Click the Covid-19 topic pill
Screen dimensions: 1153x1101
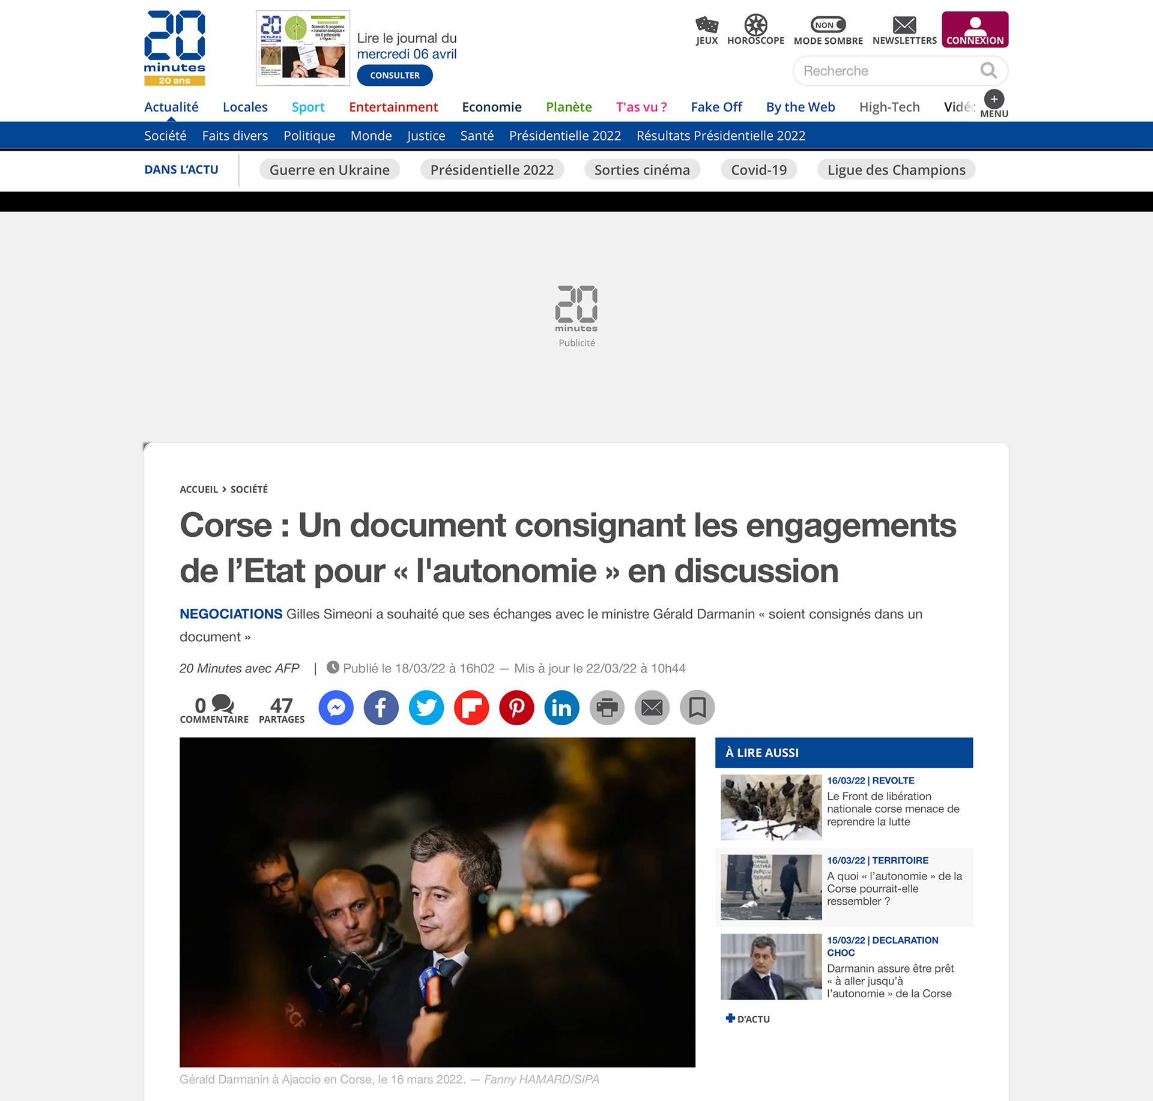[x=758, y=170]
